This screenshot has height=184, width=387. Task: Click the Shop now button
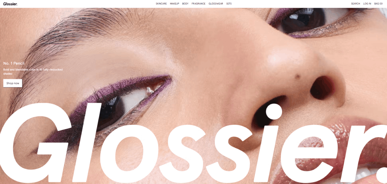click(x=13, y=83)
